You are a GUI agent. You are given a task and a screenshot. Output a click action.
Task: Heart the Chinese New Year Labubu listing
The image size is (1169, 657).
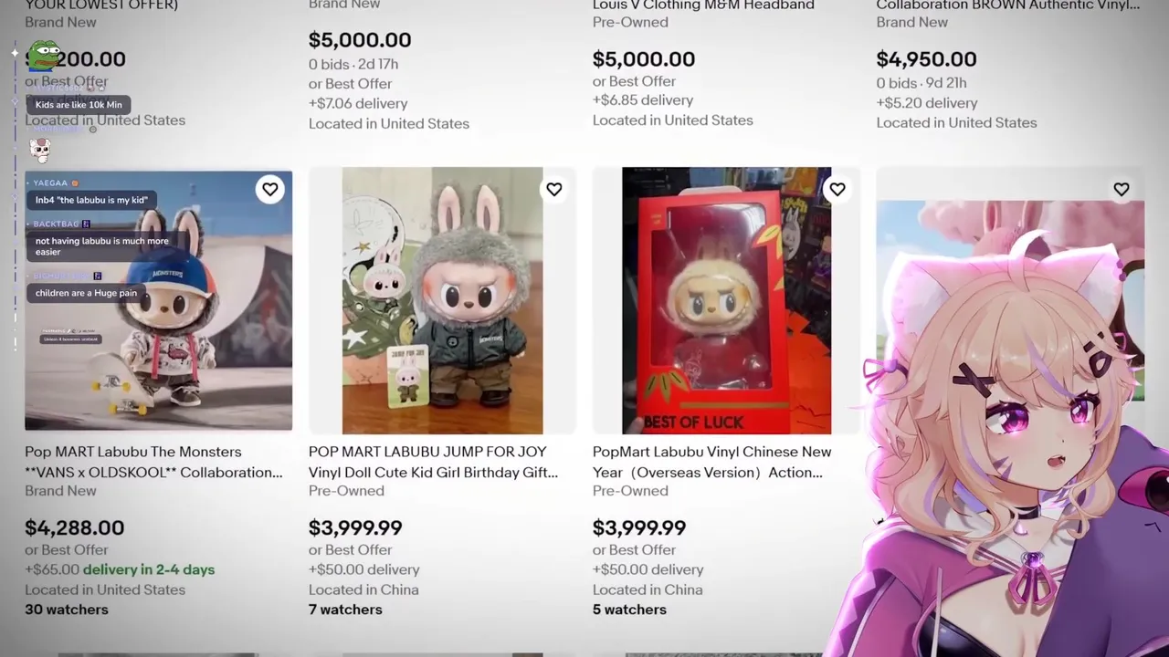pyautogui.click(x=837, y=189)
